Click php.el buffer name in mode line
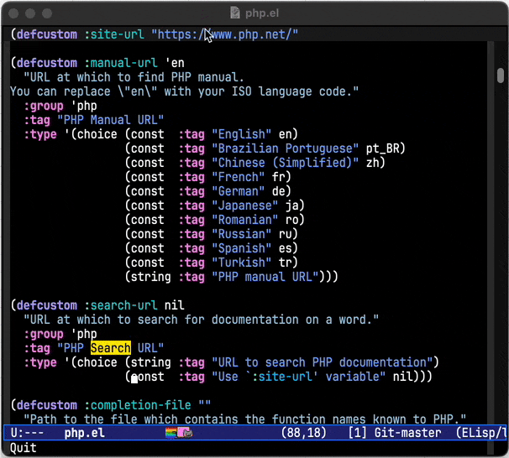 pyautogui.click(x=84, y=433)
